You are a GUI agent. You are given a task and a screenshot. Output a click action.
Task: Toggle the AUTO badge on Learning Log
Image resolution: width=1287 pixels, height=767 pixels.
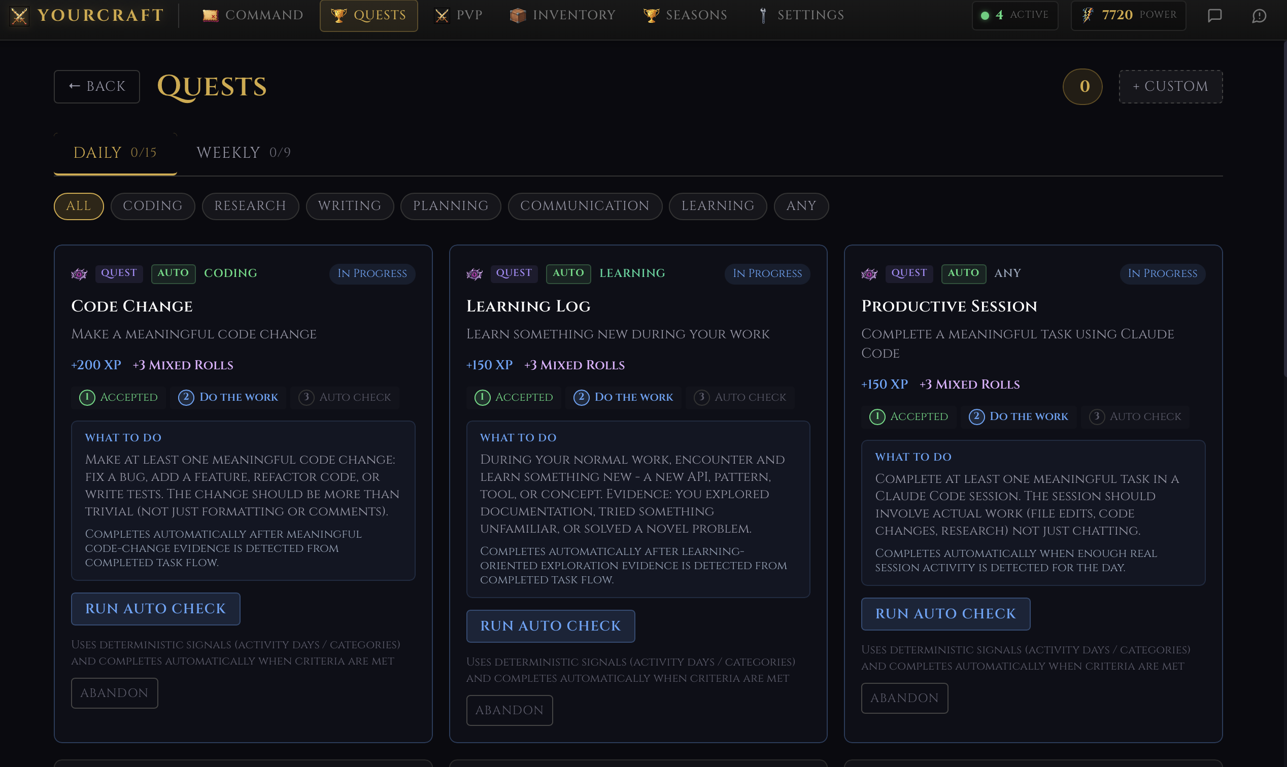(x=568, y=273)
